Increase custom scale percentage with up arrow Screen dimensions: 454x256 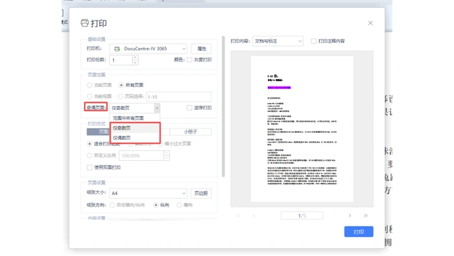167,154
